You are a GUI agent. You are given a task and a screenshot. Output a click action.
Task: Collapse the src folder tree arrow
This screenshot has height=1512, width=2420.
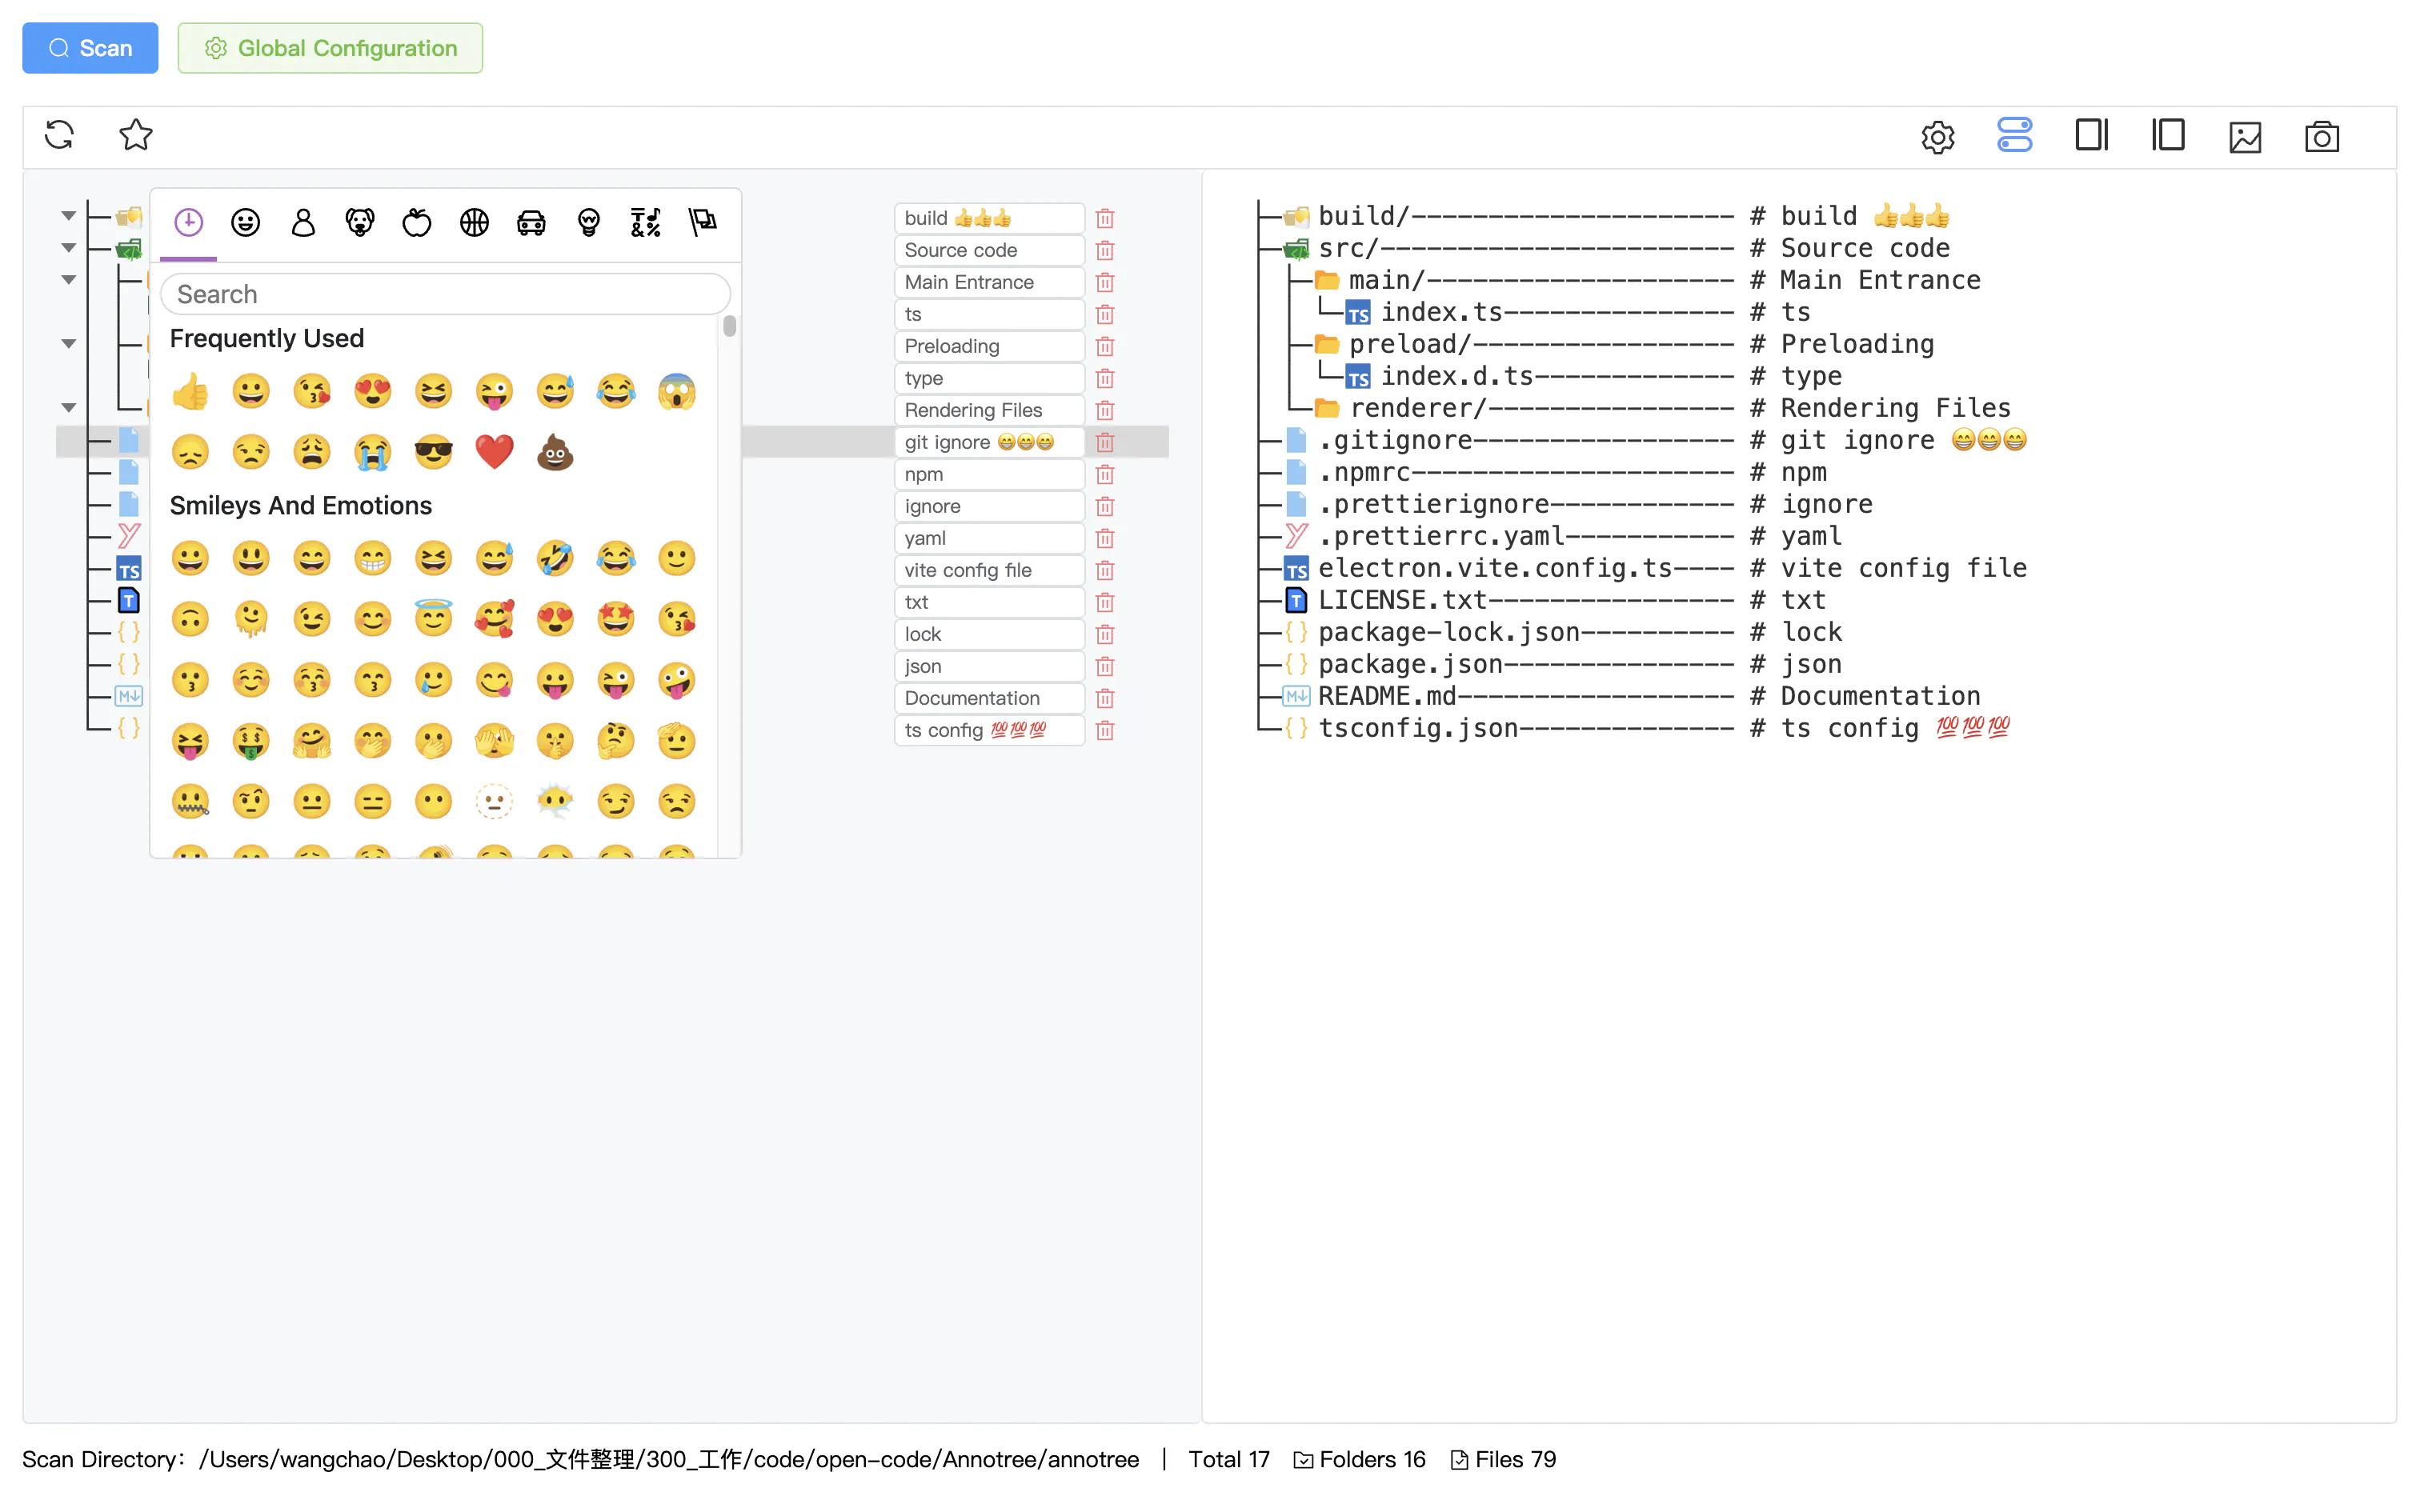[x=68, y=248]
